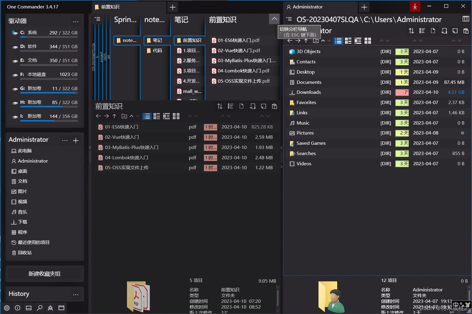
Task: Open settings via the gear icon
Action: (7, 308)
